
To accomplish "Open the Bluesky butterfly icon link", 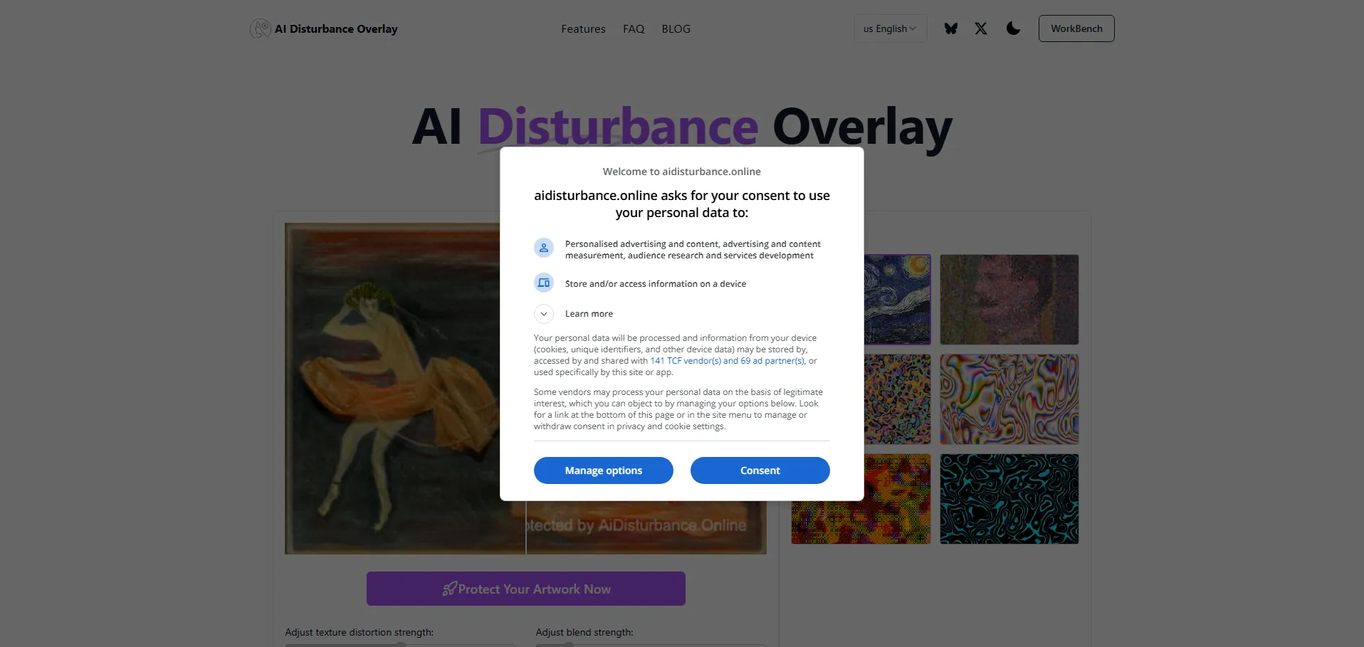I will pos(951,28).
